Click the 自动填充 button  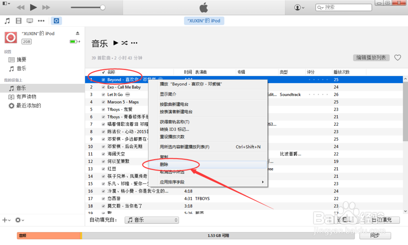(x=381, y=220)
